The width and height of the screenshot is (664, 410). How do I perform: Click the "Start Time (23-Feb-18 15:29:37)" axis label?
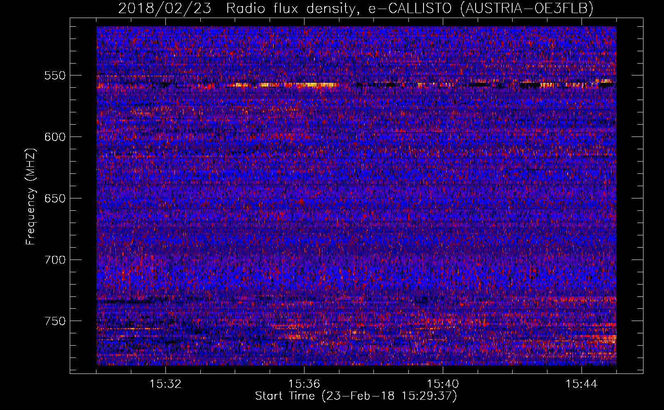coord(356,396)
